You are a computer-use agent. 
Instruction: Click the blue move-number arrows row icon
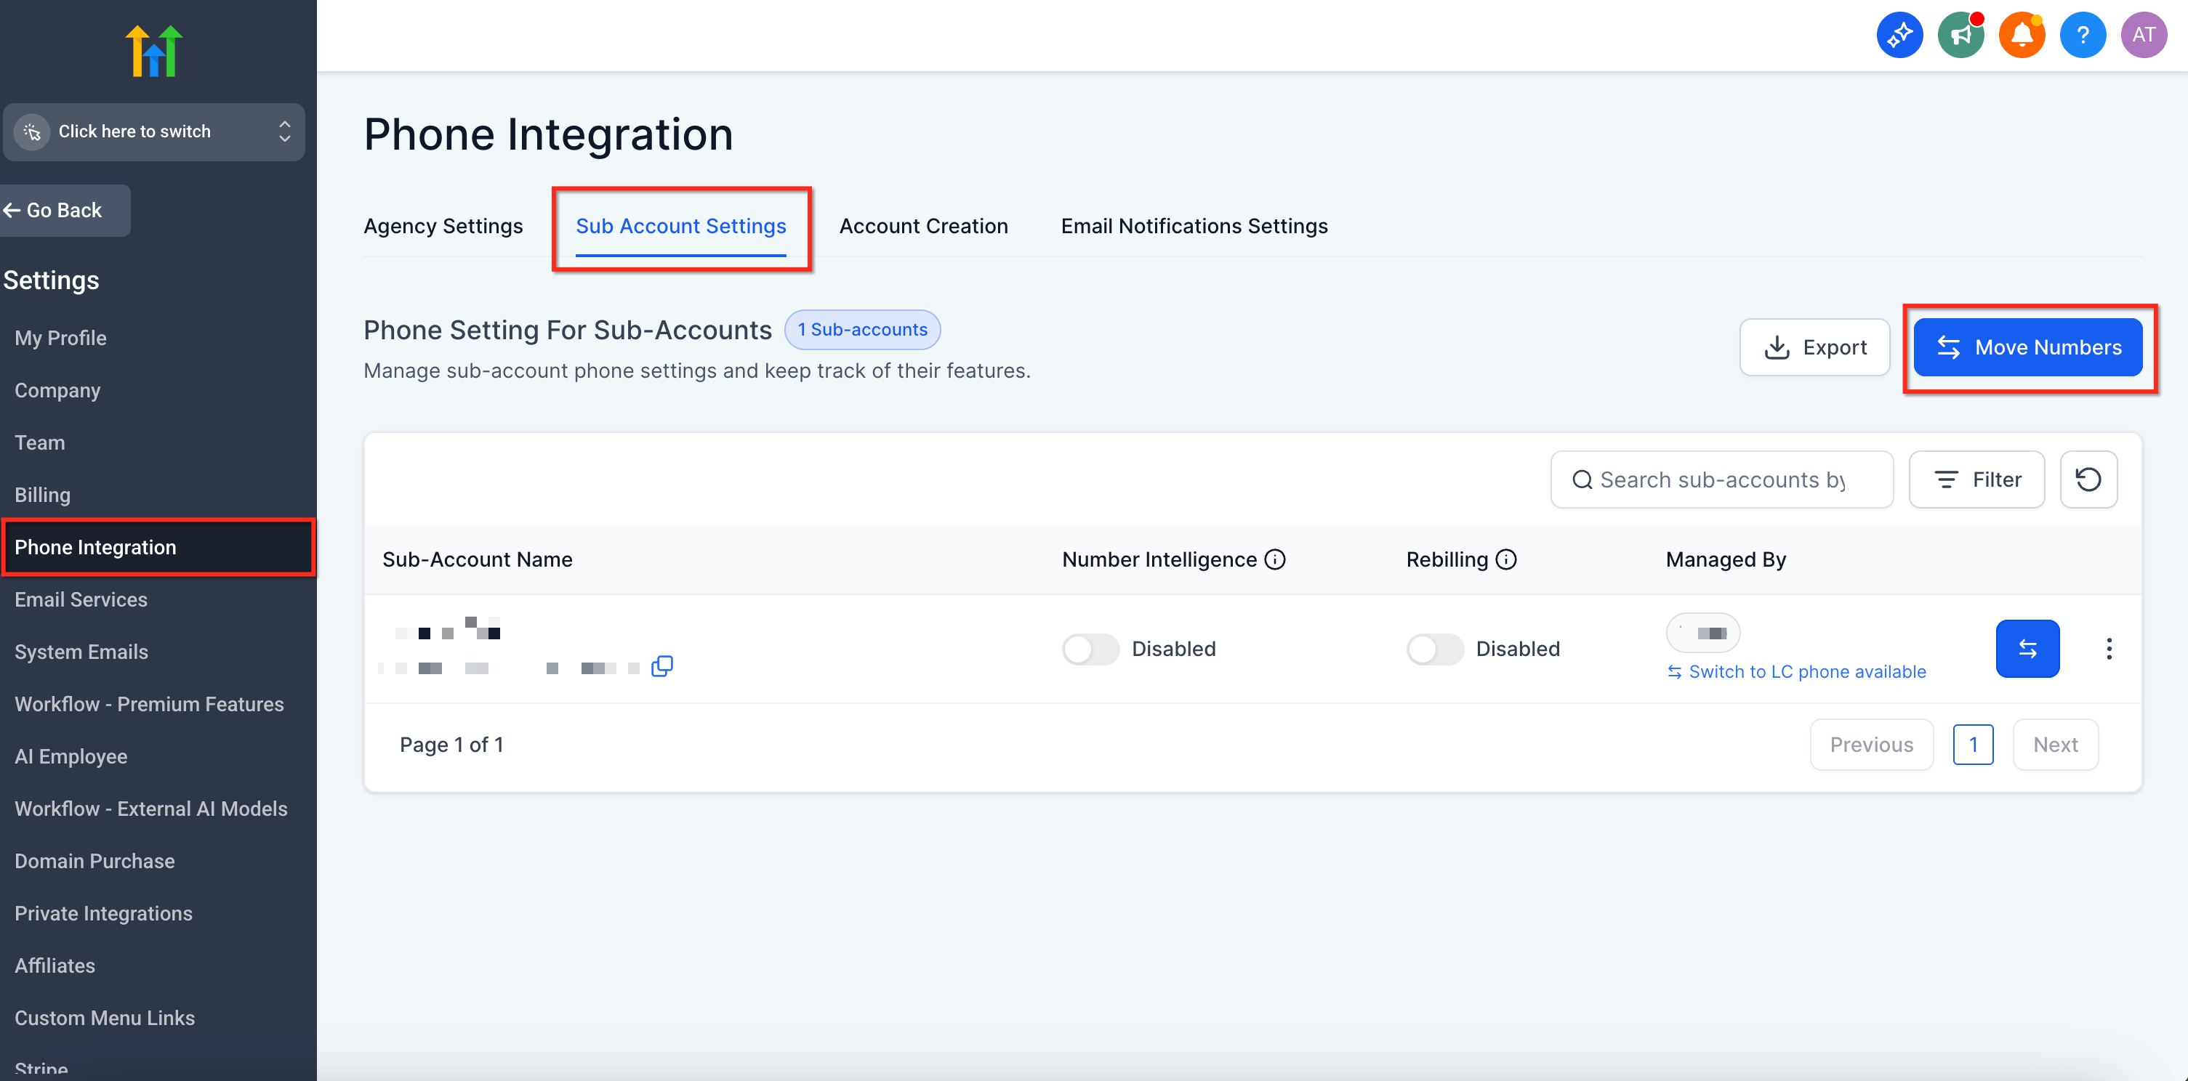click(2027, 649)
